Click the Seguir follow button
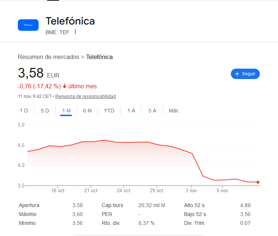This screenshot has height=236, width=278. pyautogui.click(x=245, y=74)
